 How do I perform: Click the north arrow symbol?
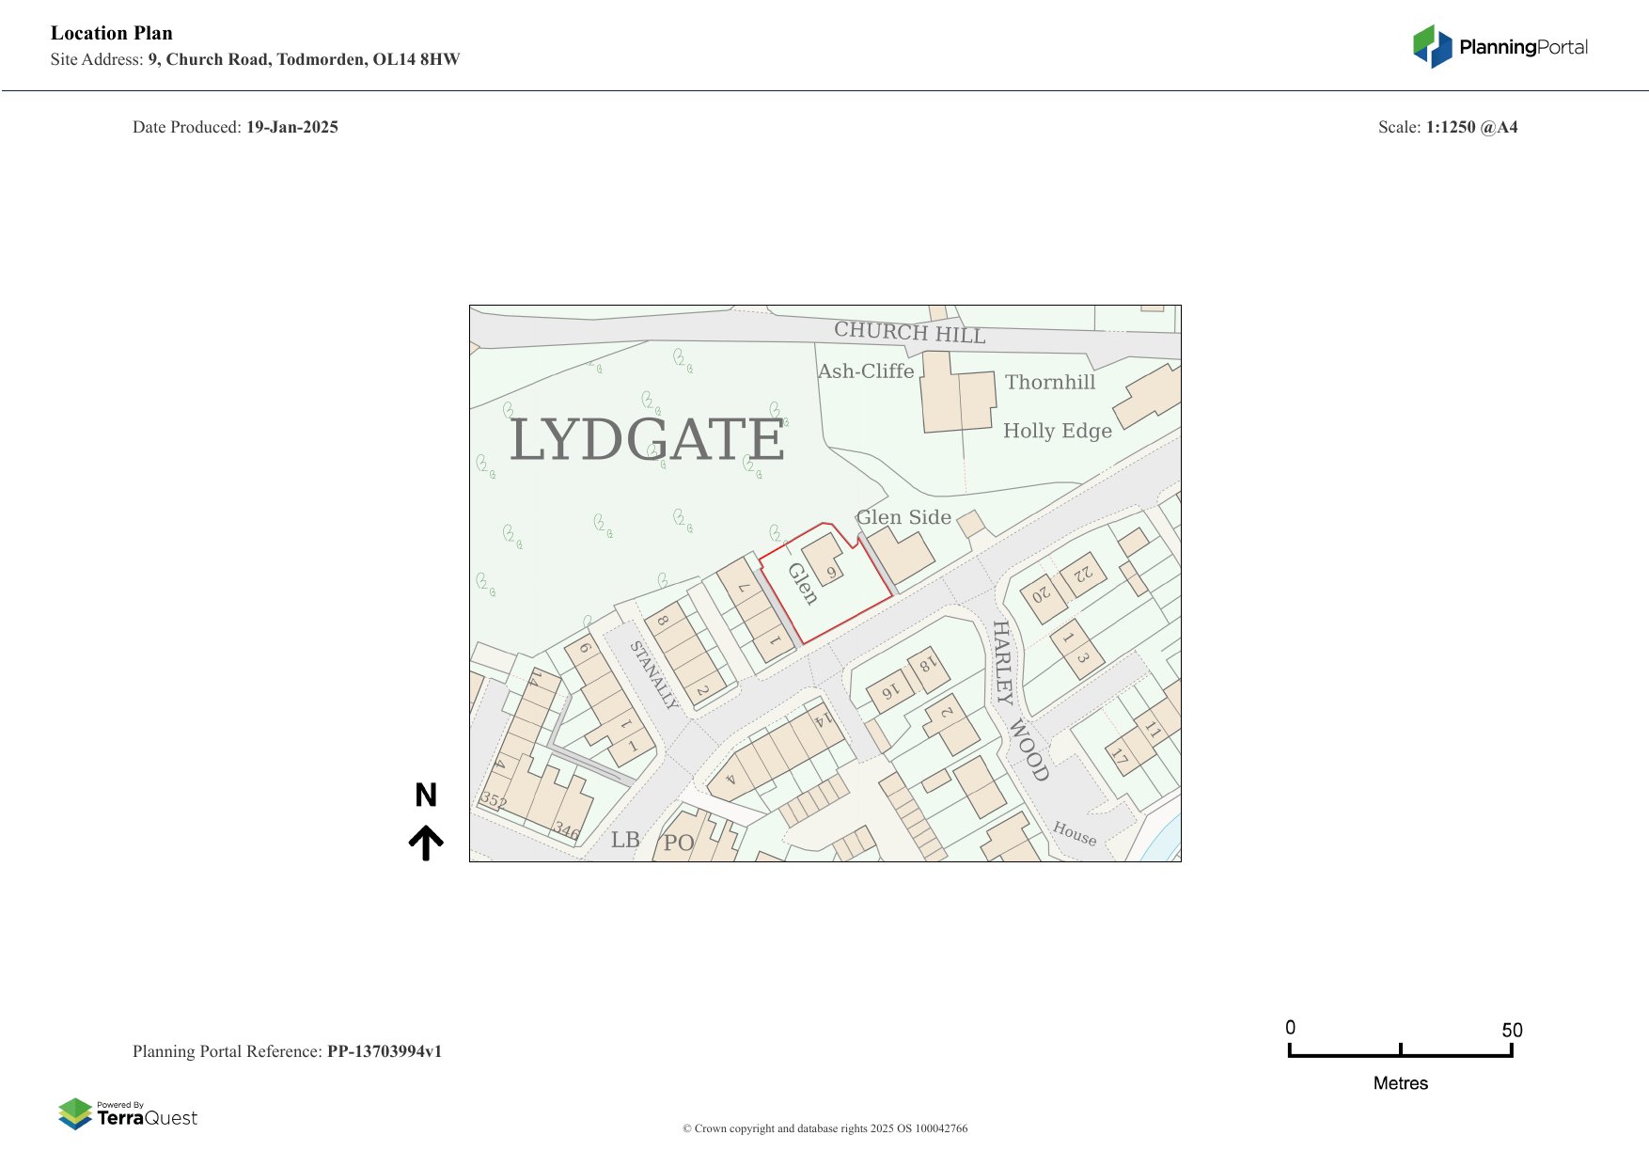click(426, 843)
